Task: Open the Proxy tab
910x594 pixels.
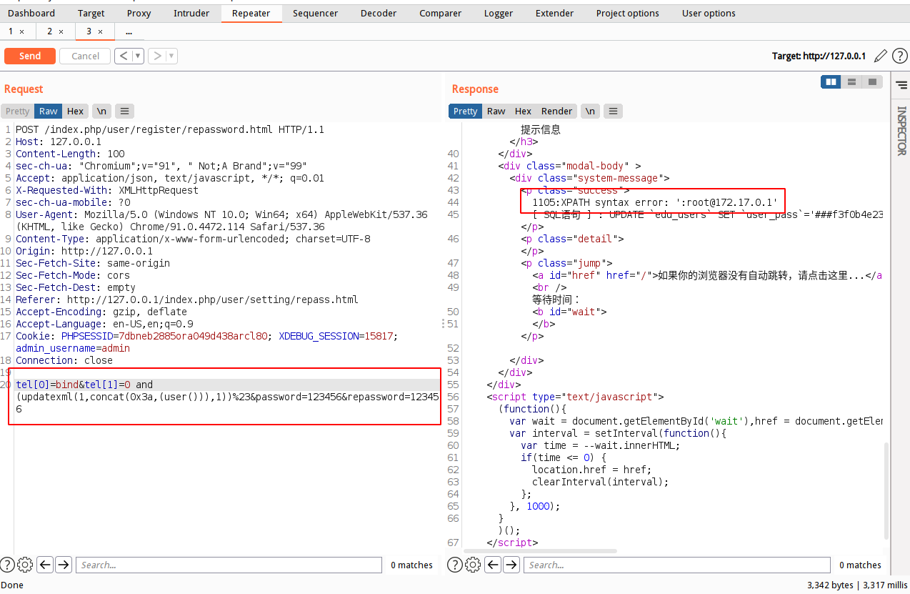Action: (139, 13)
